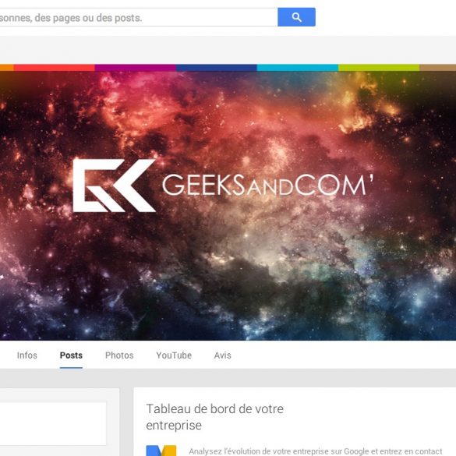Click the GEEKSandCOM' title text on the banner
The height and width of the screenshot is (456, 456).
tap(267, 185)
